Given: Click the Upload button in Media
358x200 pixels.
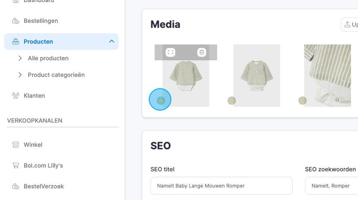Looking at the screenshot, I should [x=350, y=24].
